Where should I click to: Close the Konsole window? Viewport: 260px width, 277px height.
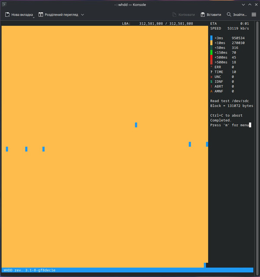256,5
